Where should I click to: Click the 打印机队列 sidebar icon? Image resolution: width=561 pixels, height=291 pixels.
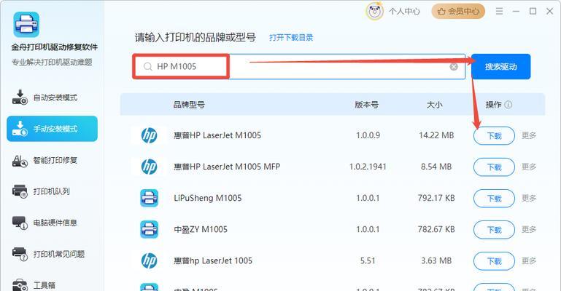(x=20, y=191)
